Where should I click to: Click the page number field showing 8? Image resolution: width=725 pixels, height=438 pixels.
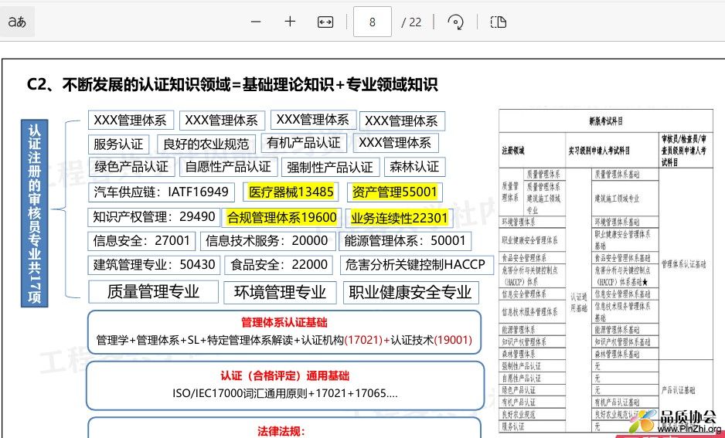click(x=373, y=22)
